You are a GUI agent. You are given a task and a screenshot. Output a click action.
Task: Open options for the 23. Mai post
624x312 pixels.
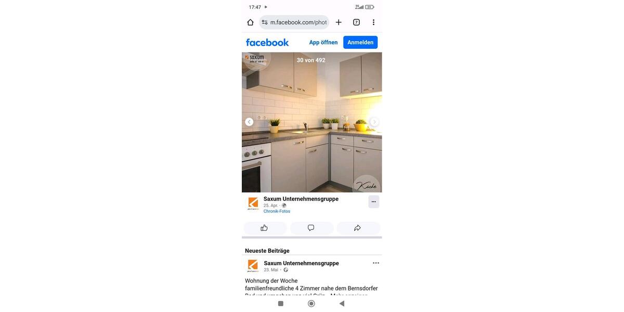(376, 263)
